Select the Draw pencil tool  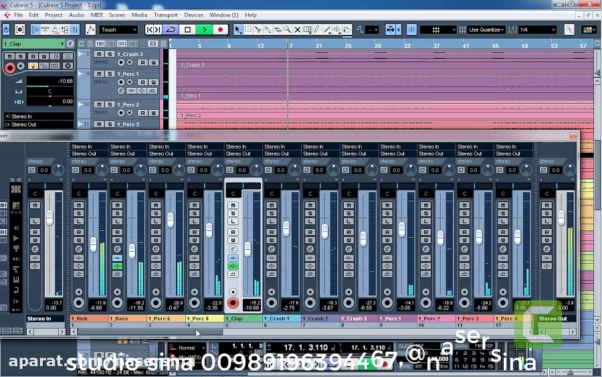click(317, 29)
